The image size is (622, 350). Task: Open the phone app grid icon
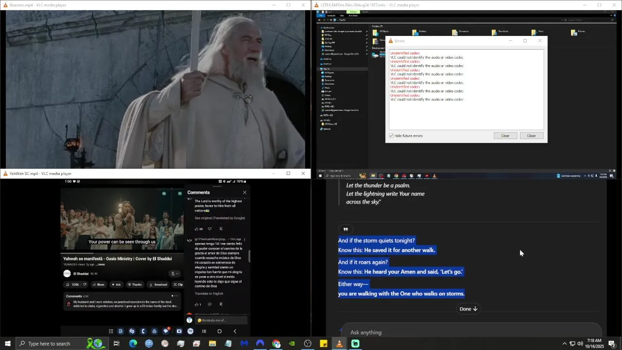click(111, 331)
